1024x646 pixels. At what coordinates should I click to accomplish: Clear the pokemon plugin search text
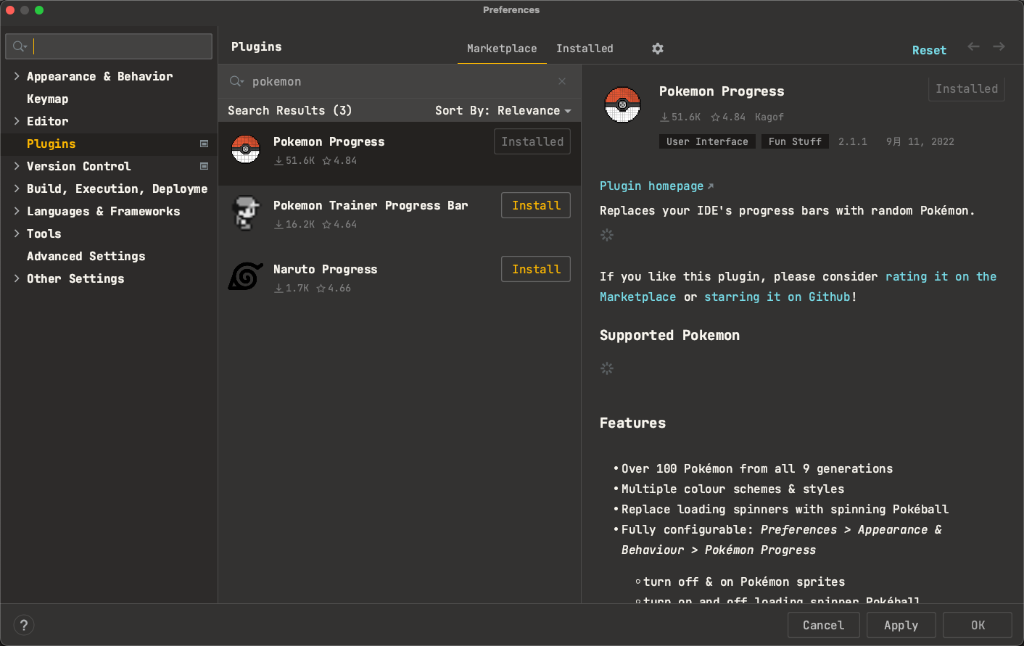pos(562,81)
